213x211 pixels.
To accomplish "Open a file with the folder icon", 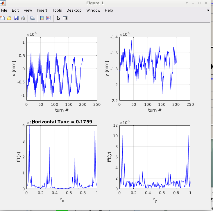I will pyautogui.click(x=9, y=18).
